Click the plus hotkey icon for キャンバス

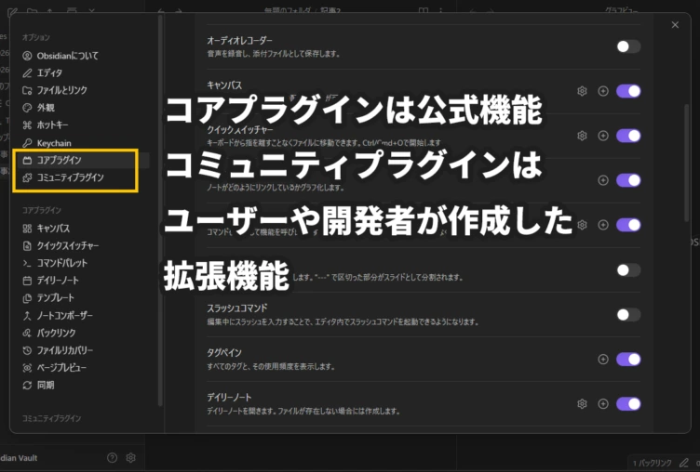click(603, 91)
